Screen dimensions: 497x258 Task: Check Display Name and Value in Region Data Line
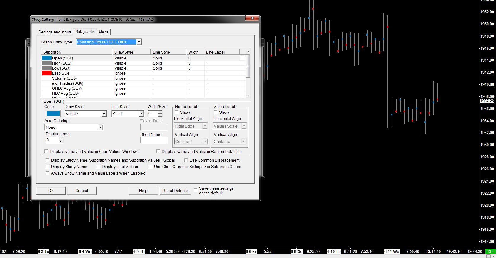pos(158,151)
